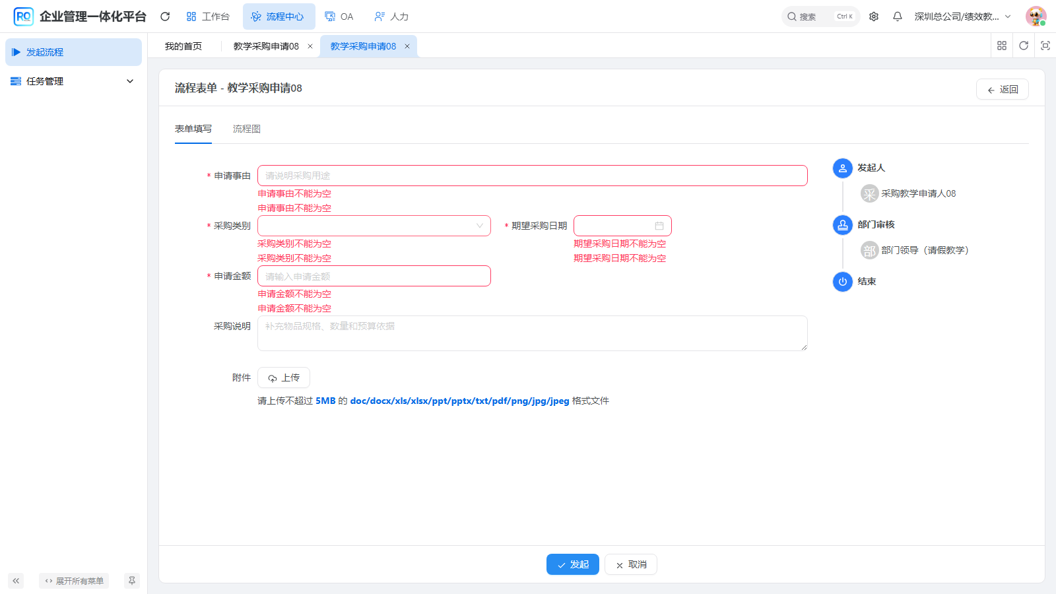Click the 申请金额 input field
Screen dimensions: 1056x594
pos(374,276)
